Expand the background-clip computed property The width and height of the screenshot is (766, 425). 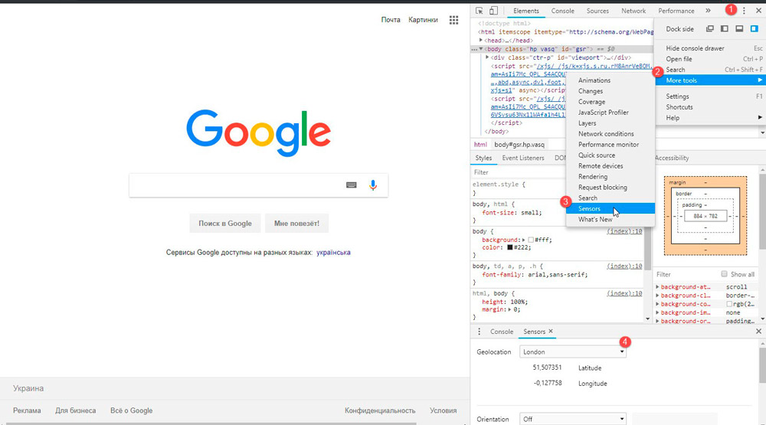tap(657, 296)
